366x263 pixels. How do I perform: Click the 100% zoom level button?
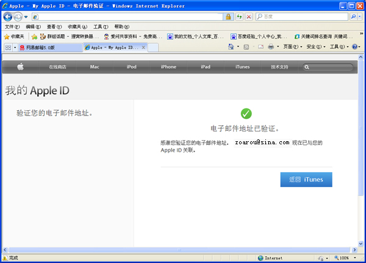pos(342,258)
